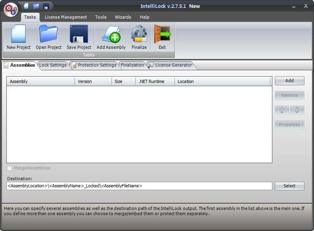314x231 pixels.
Task: Click the move down arrow button
Action: click(x=297, y=110)
